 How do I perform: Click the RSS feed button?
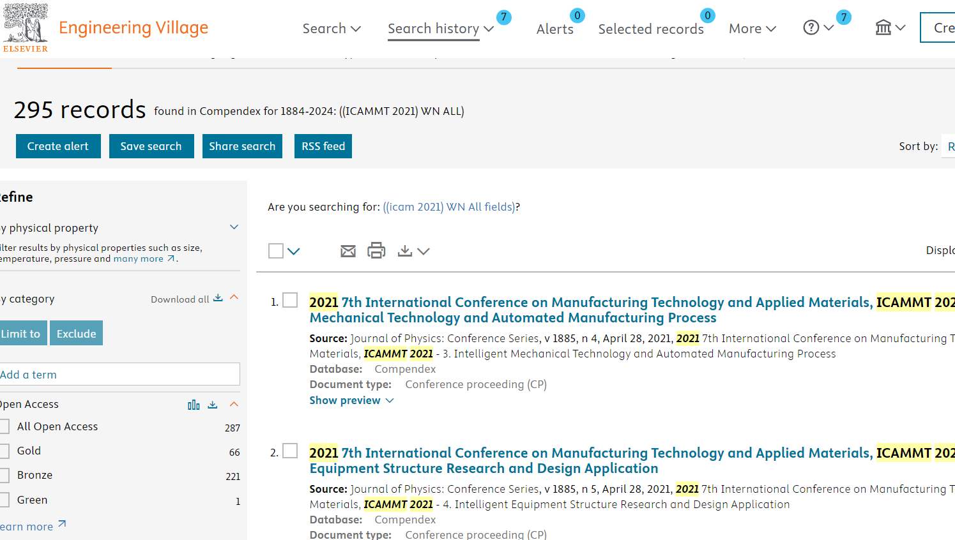pos(323,146)
